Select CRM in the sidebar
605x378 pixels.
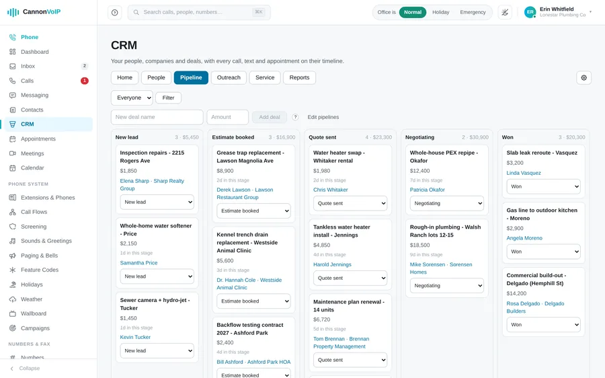(x=48, y=124)
